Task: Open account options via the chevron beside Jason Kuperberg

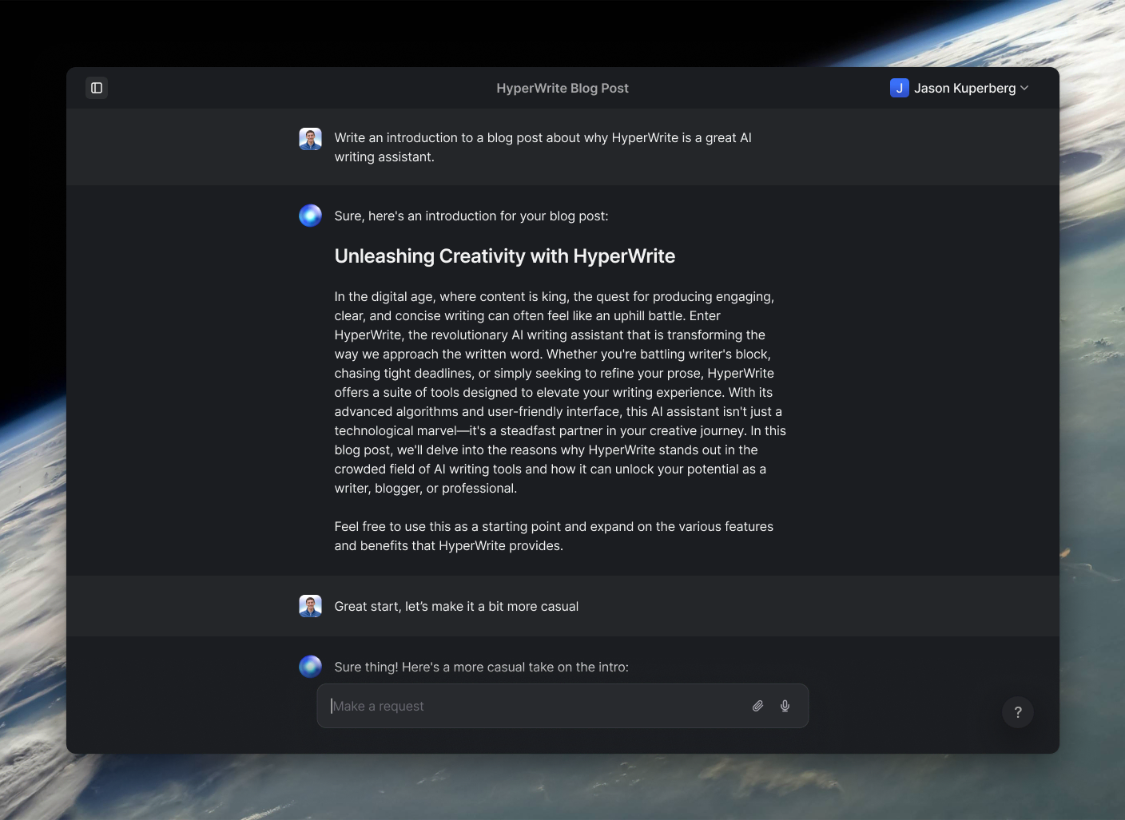Action: (x=1024, y=89)
